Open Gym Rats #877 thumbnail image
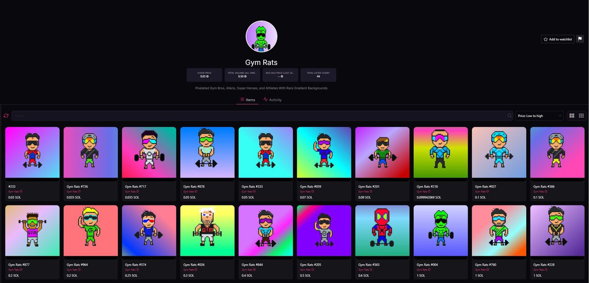The image size is (589, 283). pyautogui.click(x=32, y=231)
